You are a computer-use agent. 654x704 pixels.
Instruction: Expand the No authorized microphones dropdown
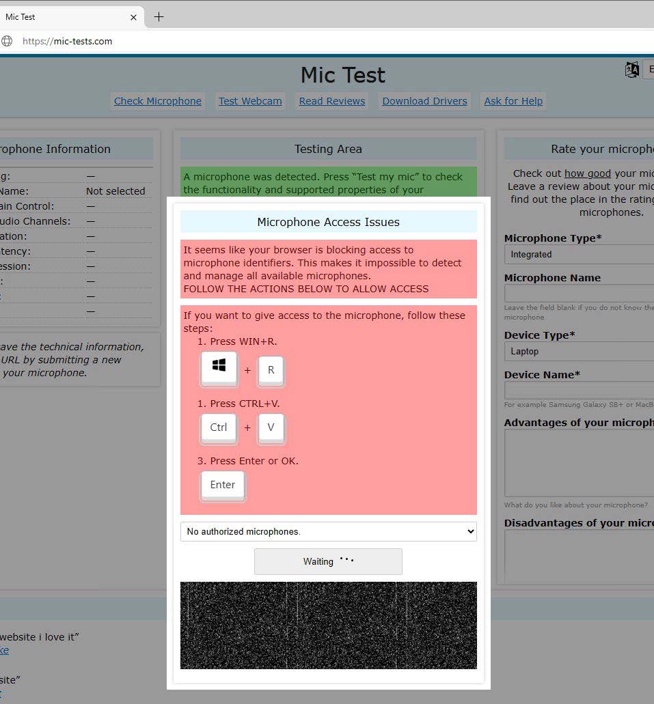(328, 531)
